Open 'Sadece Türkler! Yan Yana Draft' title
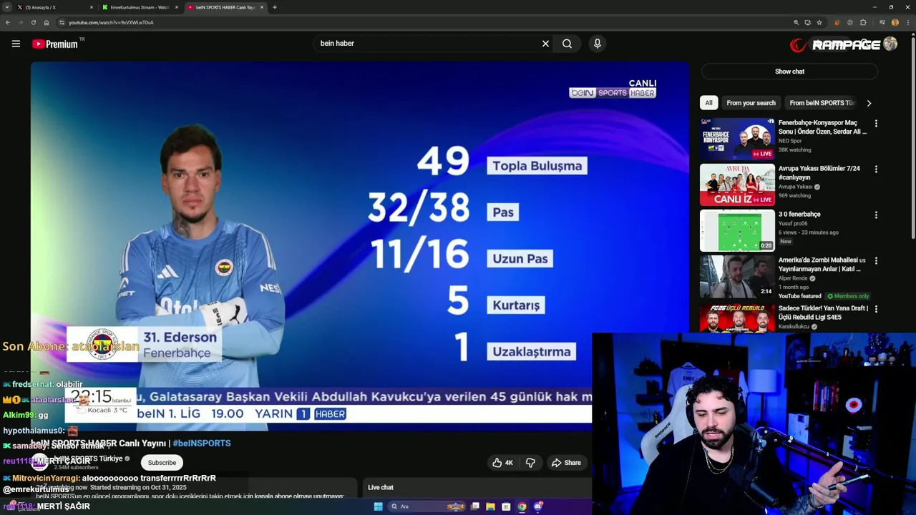Screen dimensions: 916x515 pos(823,313)
